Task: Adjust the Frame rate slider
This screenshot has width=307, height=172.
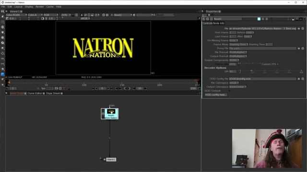Action: click(x=249, y=64)
